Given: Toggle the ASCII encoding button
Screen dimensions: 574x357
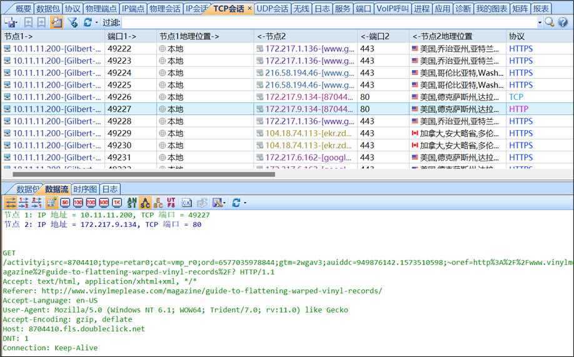Looking at the screenshot, I should click(145, 203).
